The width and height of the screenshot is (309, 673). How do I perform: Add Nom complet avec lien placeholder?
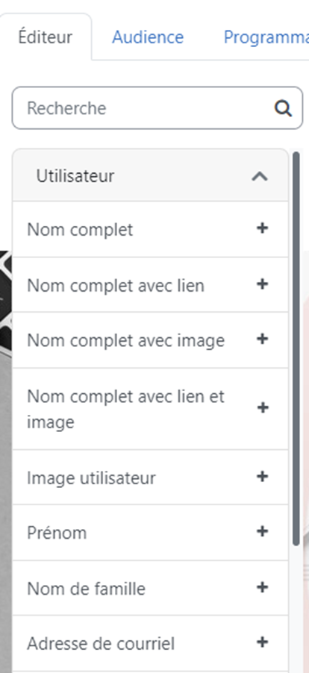[262, 284]
